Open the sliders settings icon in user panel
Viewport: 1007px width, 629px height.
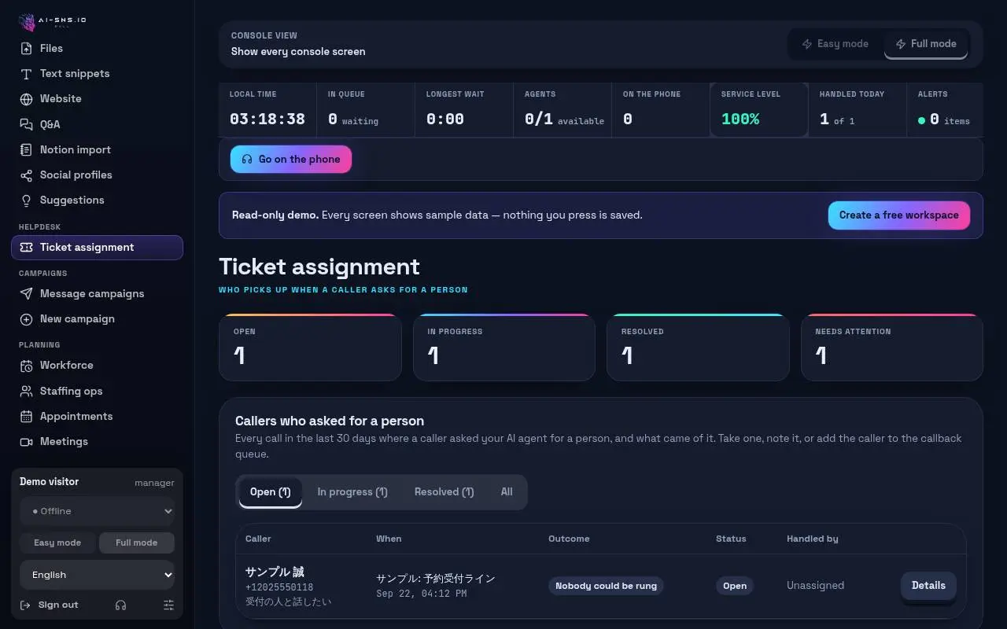tap(168, 605)
